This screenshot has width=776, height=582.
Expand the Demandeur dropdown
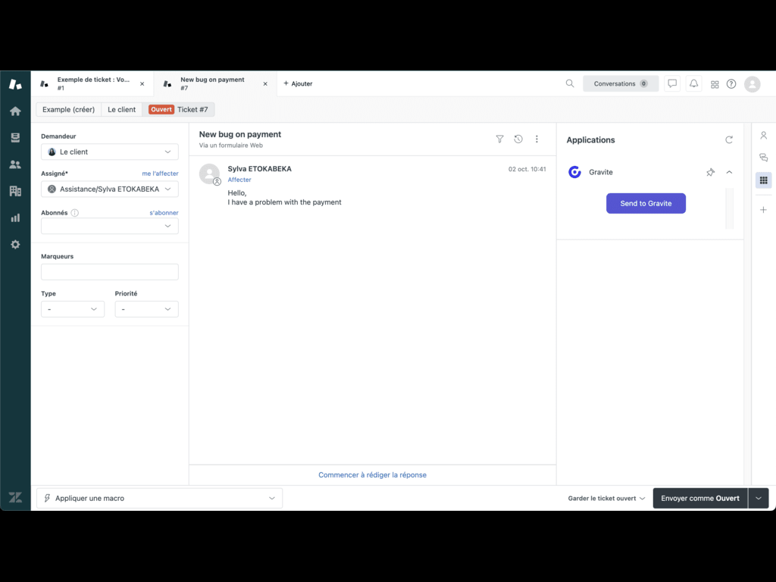coord(110,152)
